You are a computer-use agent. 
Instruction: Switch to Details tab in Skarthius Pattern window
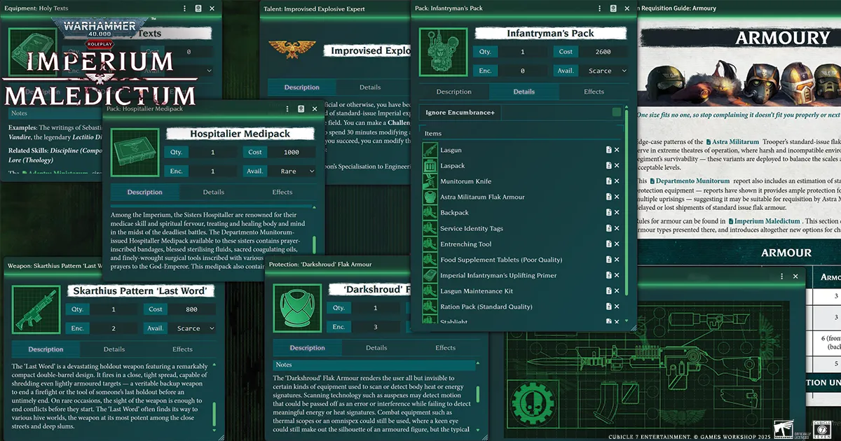(114, 349)
